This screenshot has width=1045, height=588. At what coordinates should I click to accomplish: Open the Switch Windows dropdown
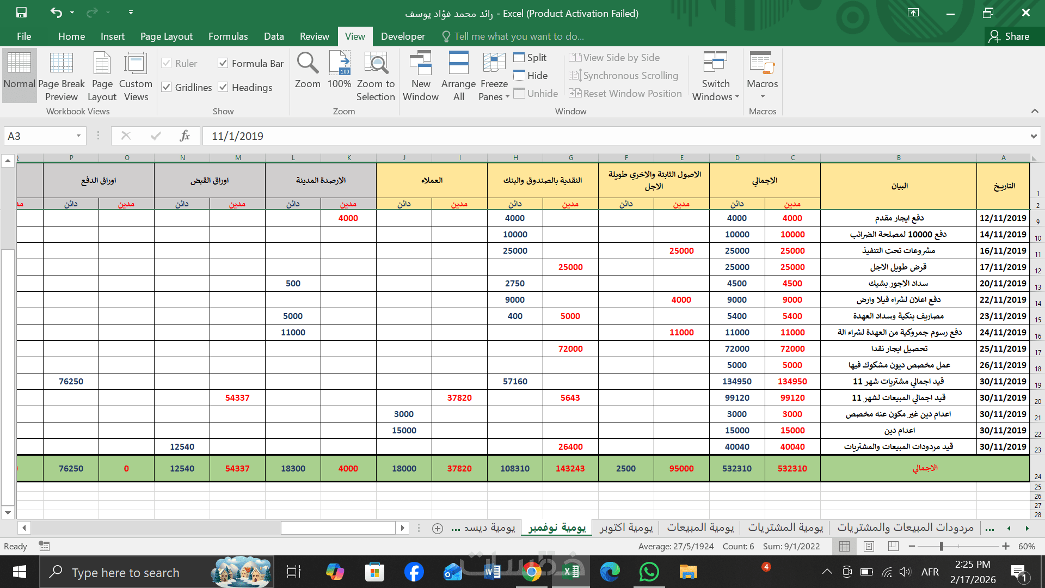(x=715, y=77)
